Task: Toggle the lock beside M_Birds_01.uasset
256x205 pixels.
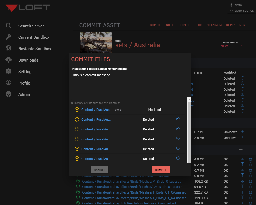Action: (x=250, y=181)
